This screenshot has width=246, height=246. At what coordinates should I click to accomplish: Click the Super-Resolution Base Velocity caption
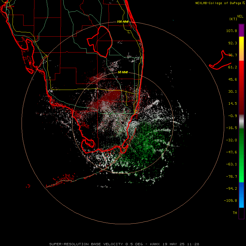tap(124, 244)
